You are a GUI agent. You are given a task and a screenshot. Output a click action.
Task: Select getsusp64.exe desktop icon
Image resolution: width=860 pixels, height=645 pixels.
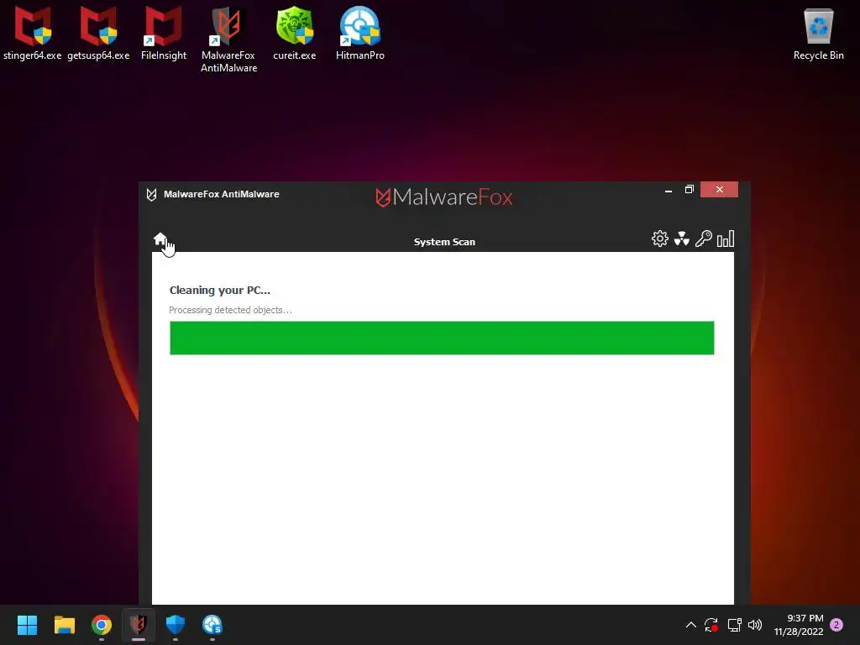(x=99, y=34)
